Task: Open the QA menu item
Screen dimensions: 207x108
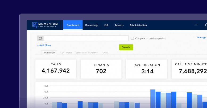Action: click(106, 25)
